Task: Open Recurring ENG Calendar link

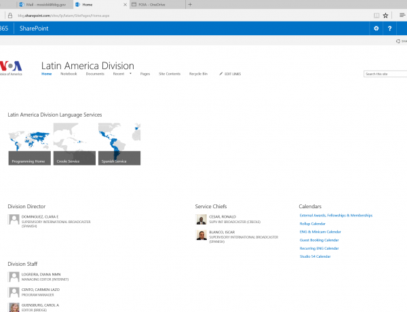Action: pos(319,248)
